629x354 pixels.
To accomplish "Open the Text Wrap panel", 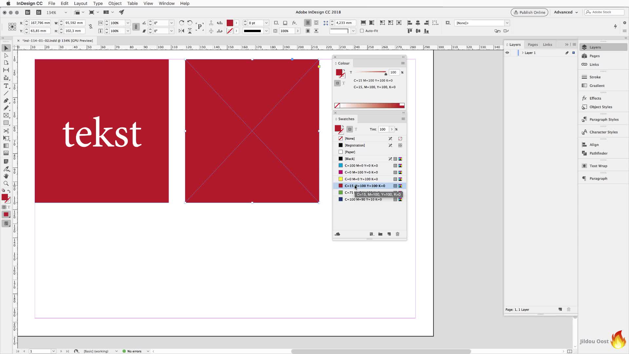I will (x=598, y=166).
